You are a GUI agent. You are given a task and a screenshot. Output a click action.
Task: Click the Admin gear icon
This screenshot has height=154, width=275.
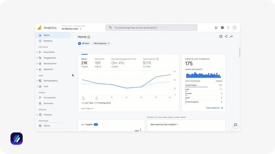click(x=40, y=126)
